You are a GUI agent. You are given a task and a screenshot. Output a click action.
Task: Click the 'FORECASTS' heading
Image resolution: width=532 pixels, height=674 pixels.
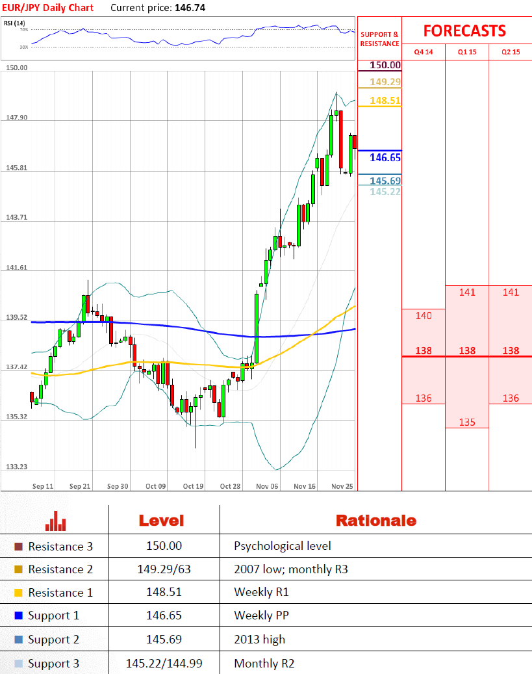point(464,31)
